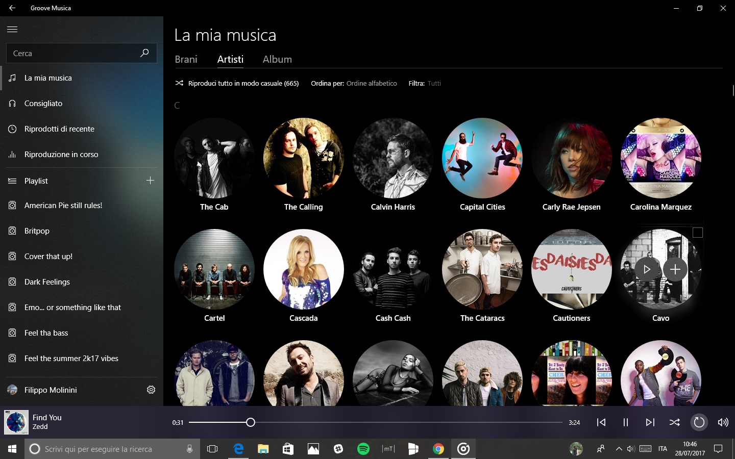Open Riprodotti di recente

tap(82, 129)
